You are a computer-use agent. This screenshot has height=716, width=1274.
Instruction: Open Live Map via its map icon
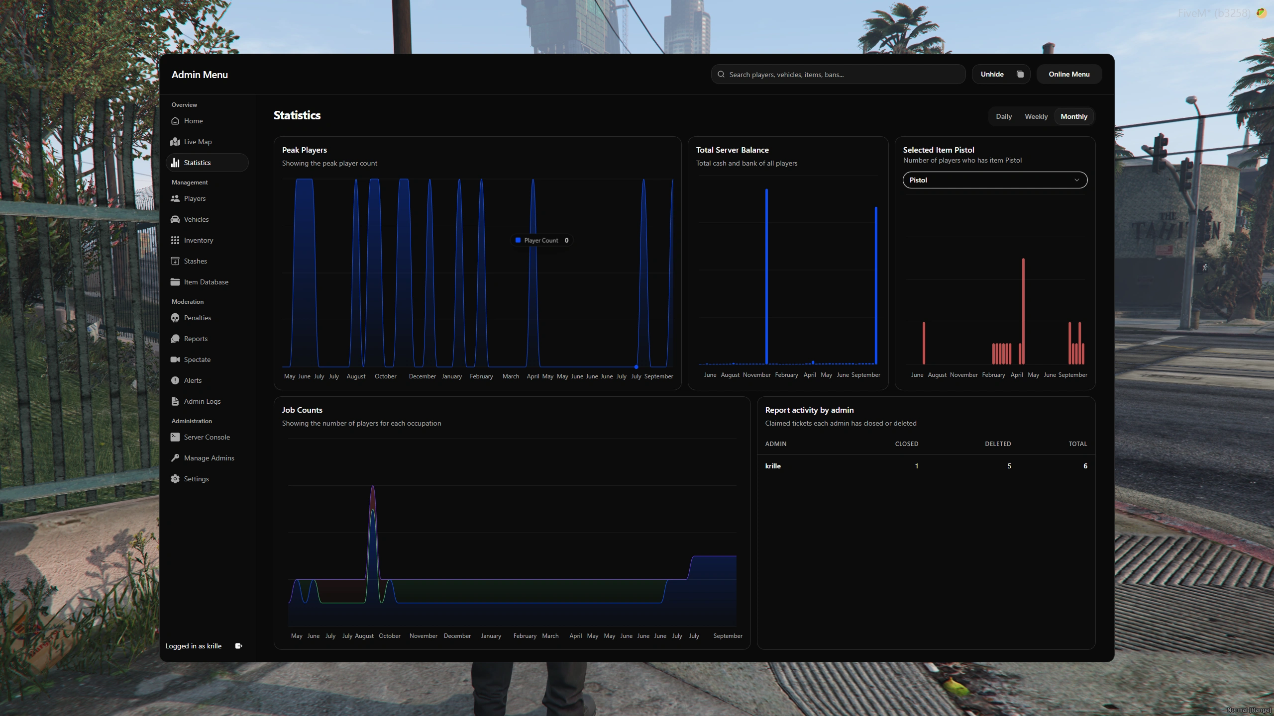175,142
